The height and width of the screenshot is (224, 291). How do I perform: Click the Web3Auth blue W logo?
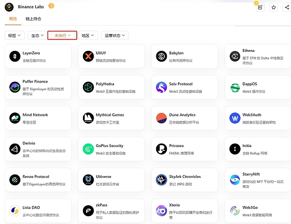(235, 118)
